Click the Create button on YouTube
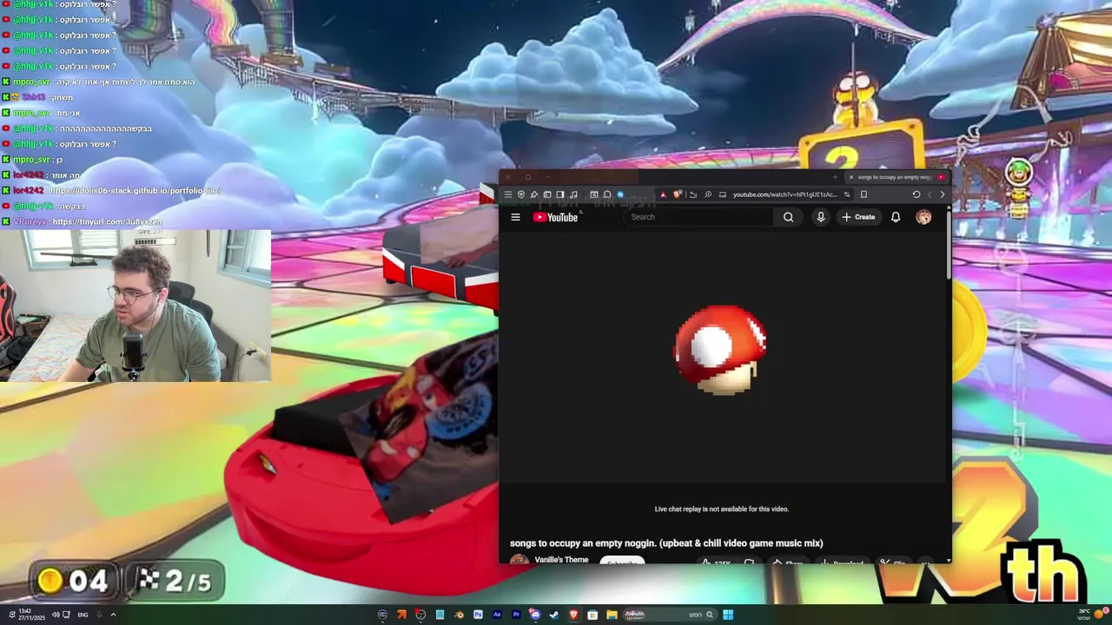 click(x=858, y=217)
